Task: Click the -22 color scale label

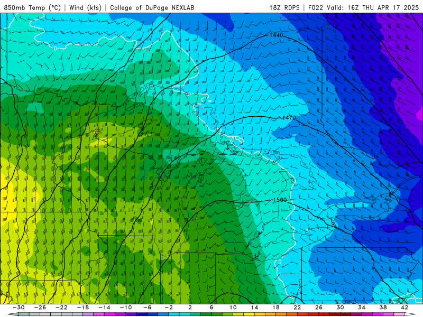Action: 61,307
